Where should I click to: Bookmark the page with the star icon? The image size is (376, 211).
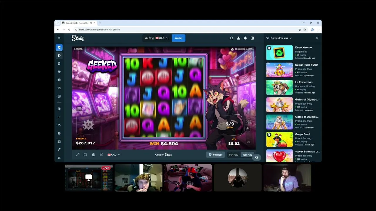tap(305, 30)
